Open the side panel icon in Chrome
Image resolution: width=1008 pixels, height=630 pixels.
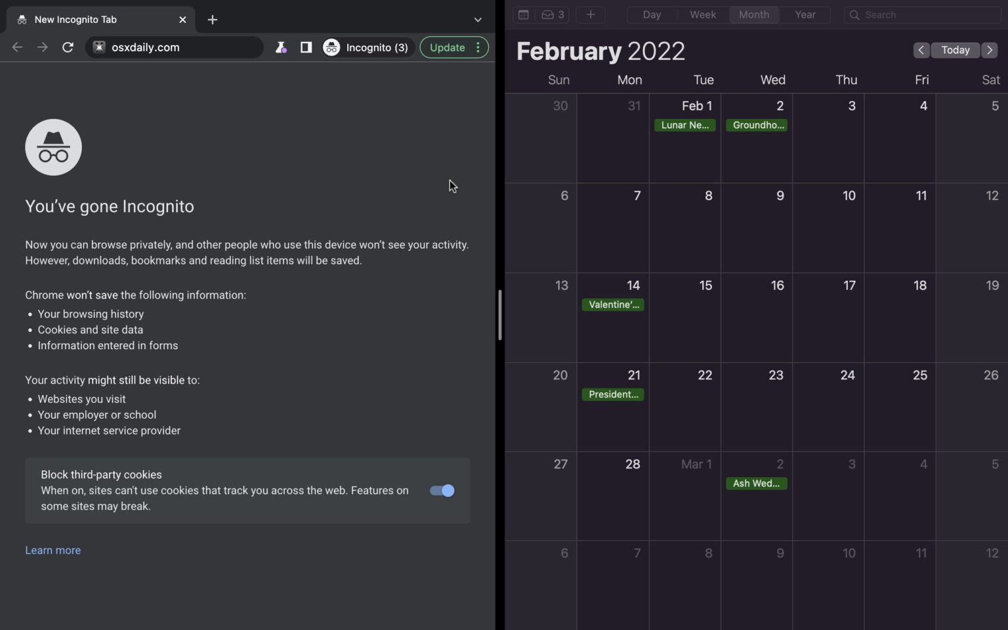306,47
